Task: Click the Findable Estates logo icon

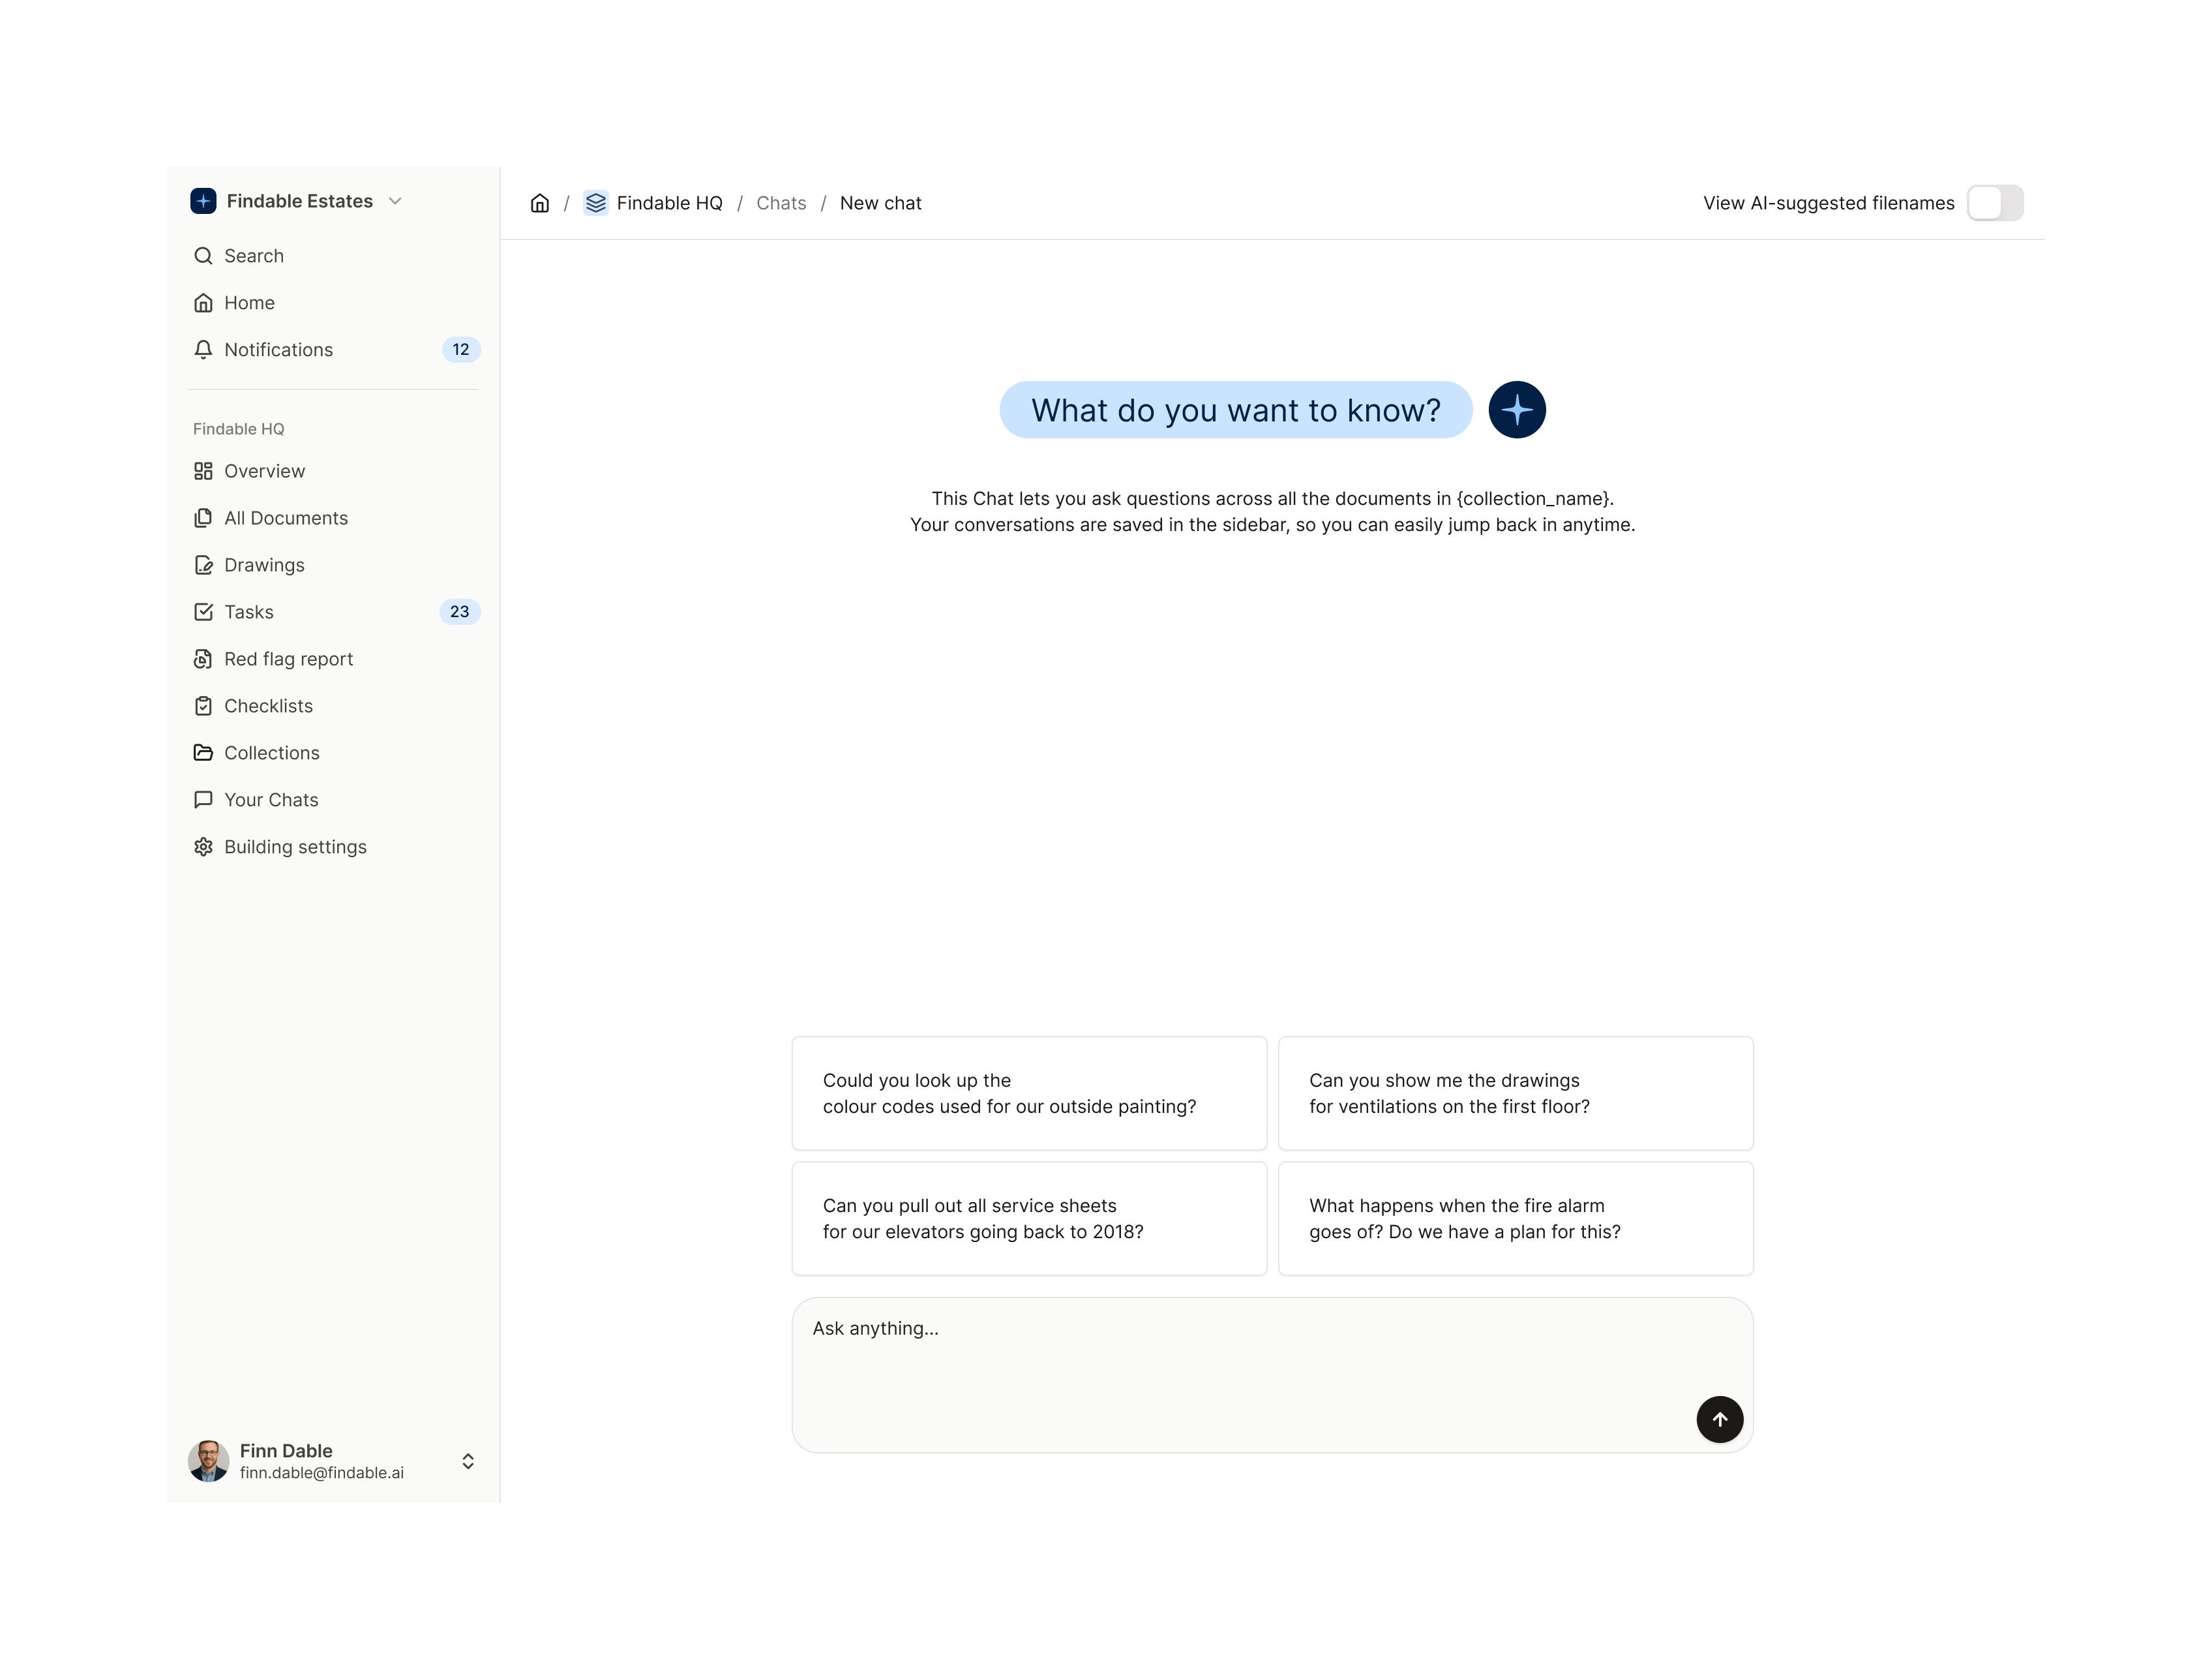Action: pyautogui.click(x=203, y=201)
